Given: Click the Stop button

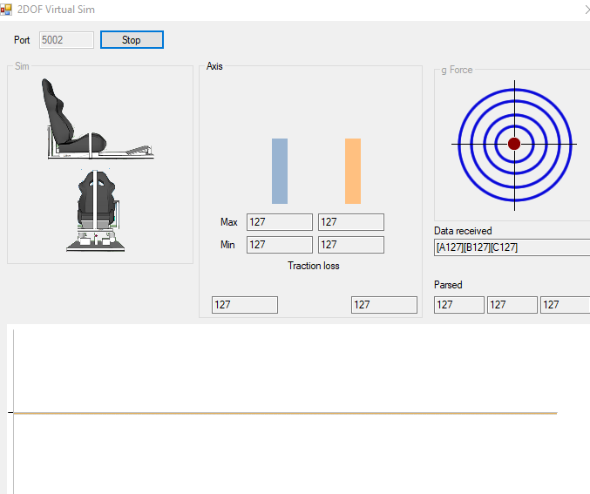Looking at the screenshot, I should pos(132,40).
